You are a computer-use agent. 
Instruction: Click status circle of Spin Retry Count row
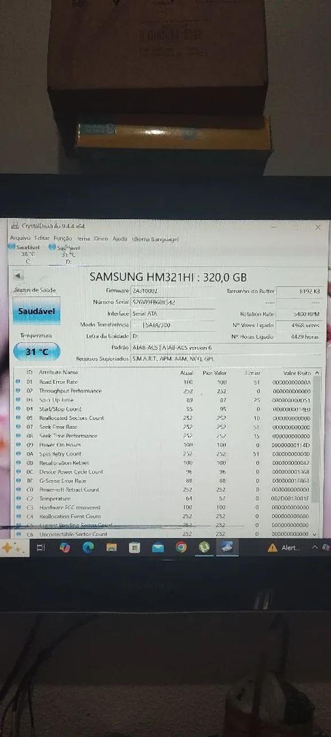point(17,454)
